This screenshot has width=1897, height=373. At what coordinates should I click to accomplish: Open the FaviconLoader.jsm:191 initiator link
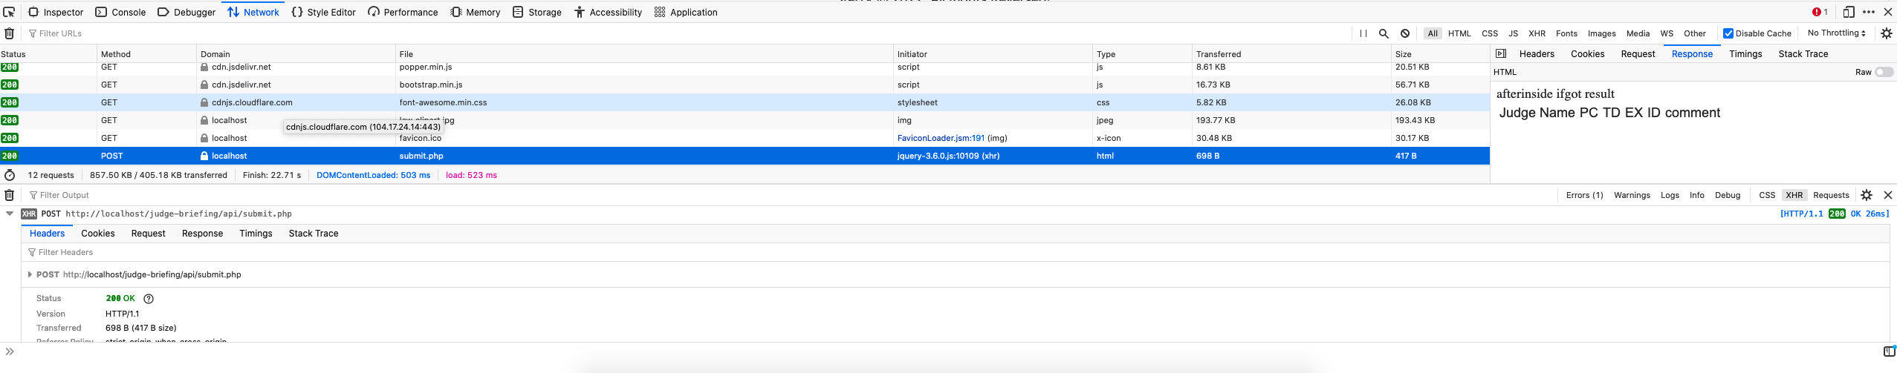coord(941,138)
